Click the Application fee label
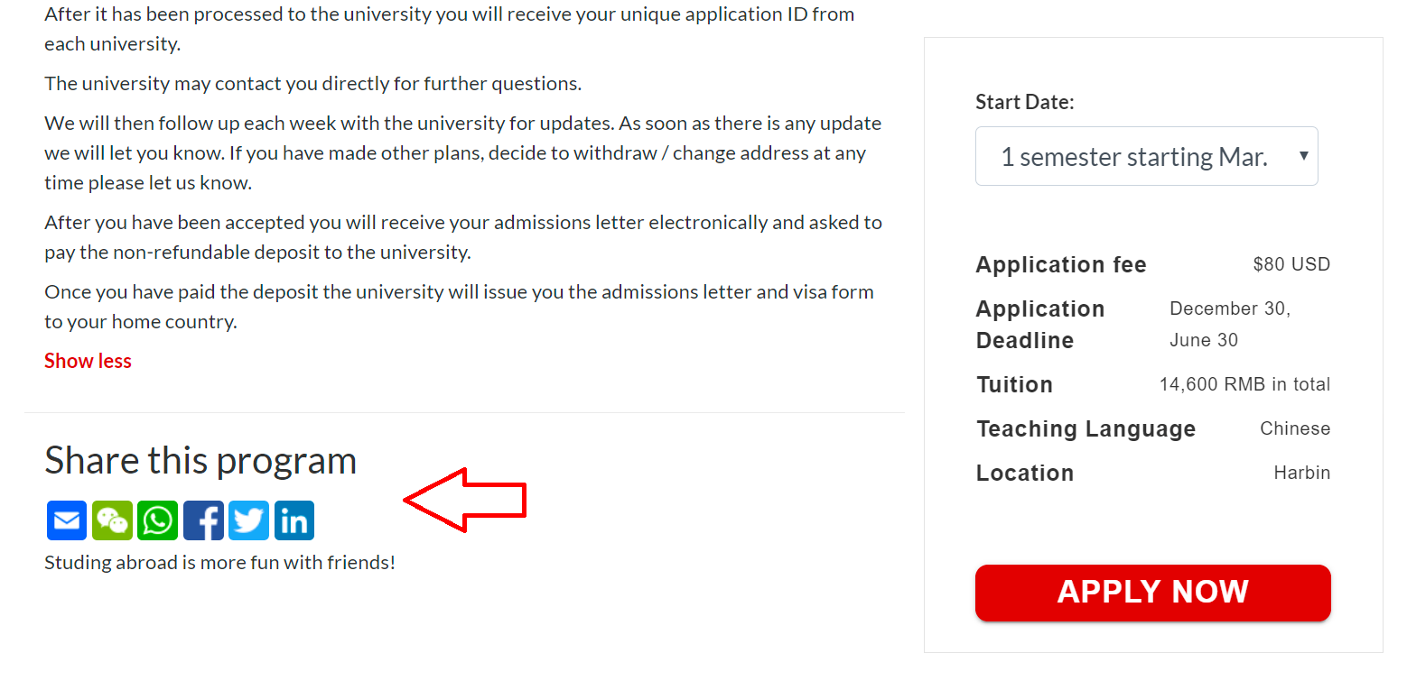Screen dimensions: 1407x681 tap(1060, 265)
